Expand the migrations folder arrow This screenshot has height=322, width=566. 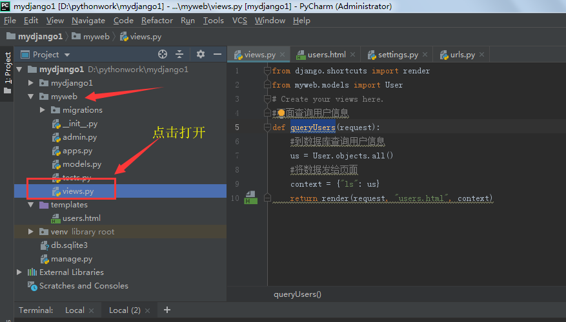tap(43, 110)
